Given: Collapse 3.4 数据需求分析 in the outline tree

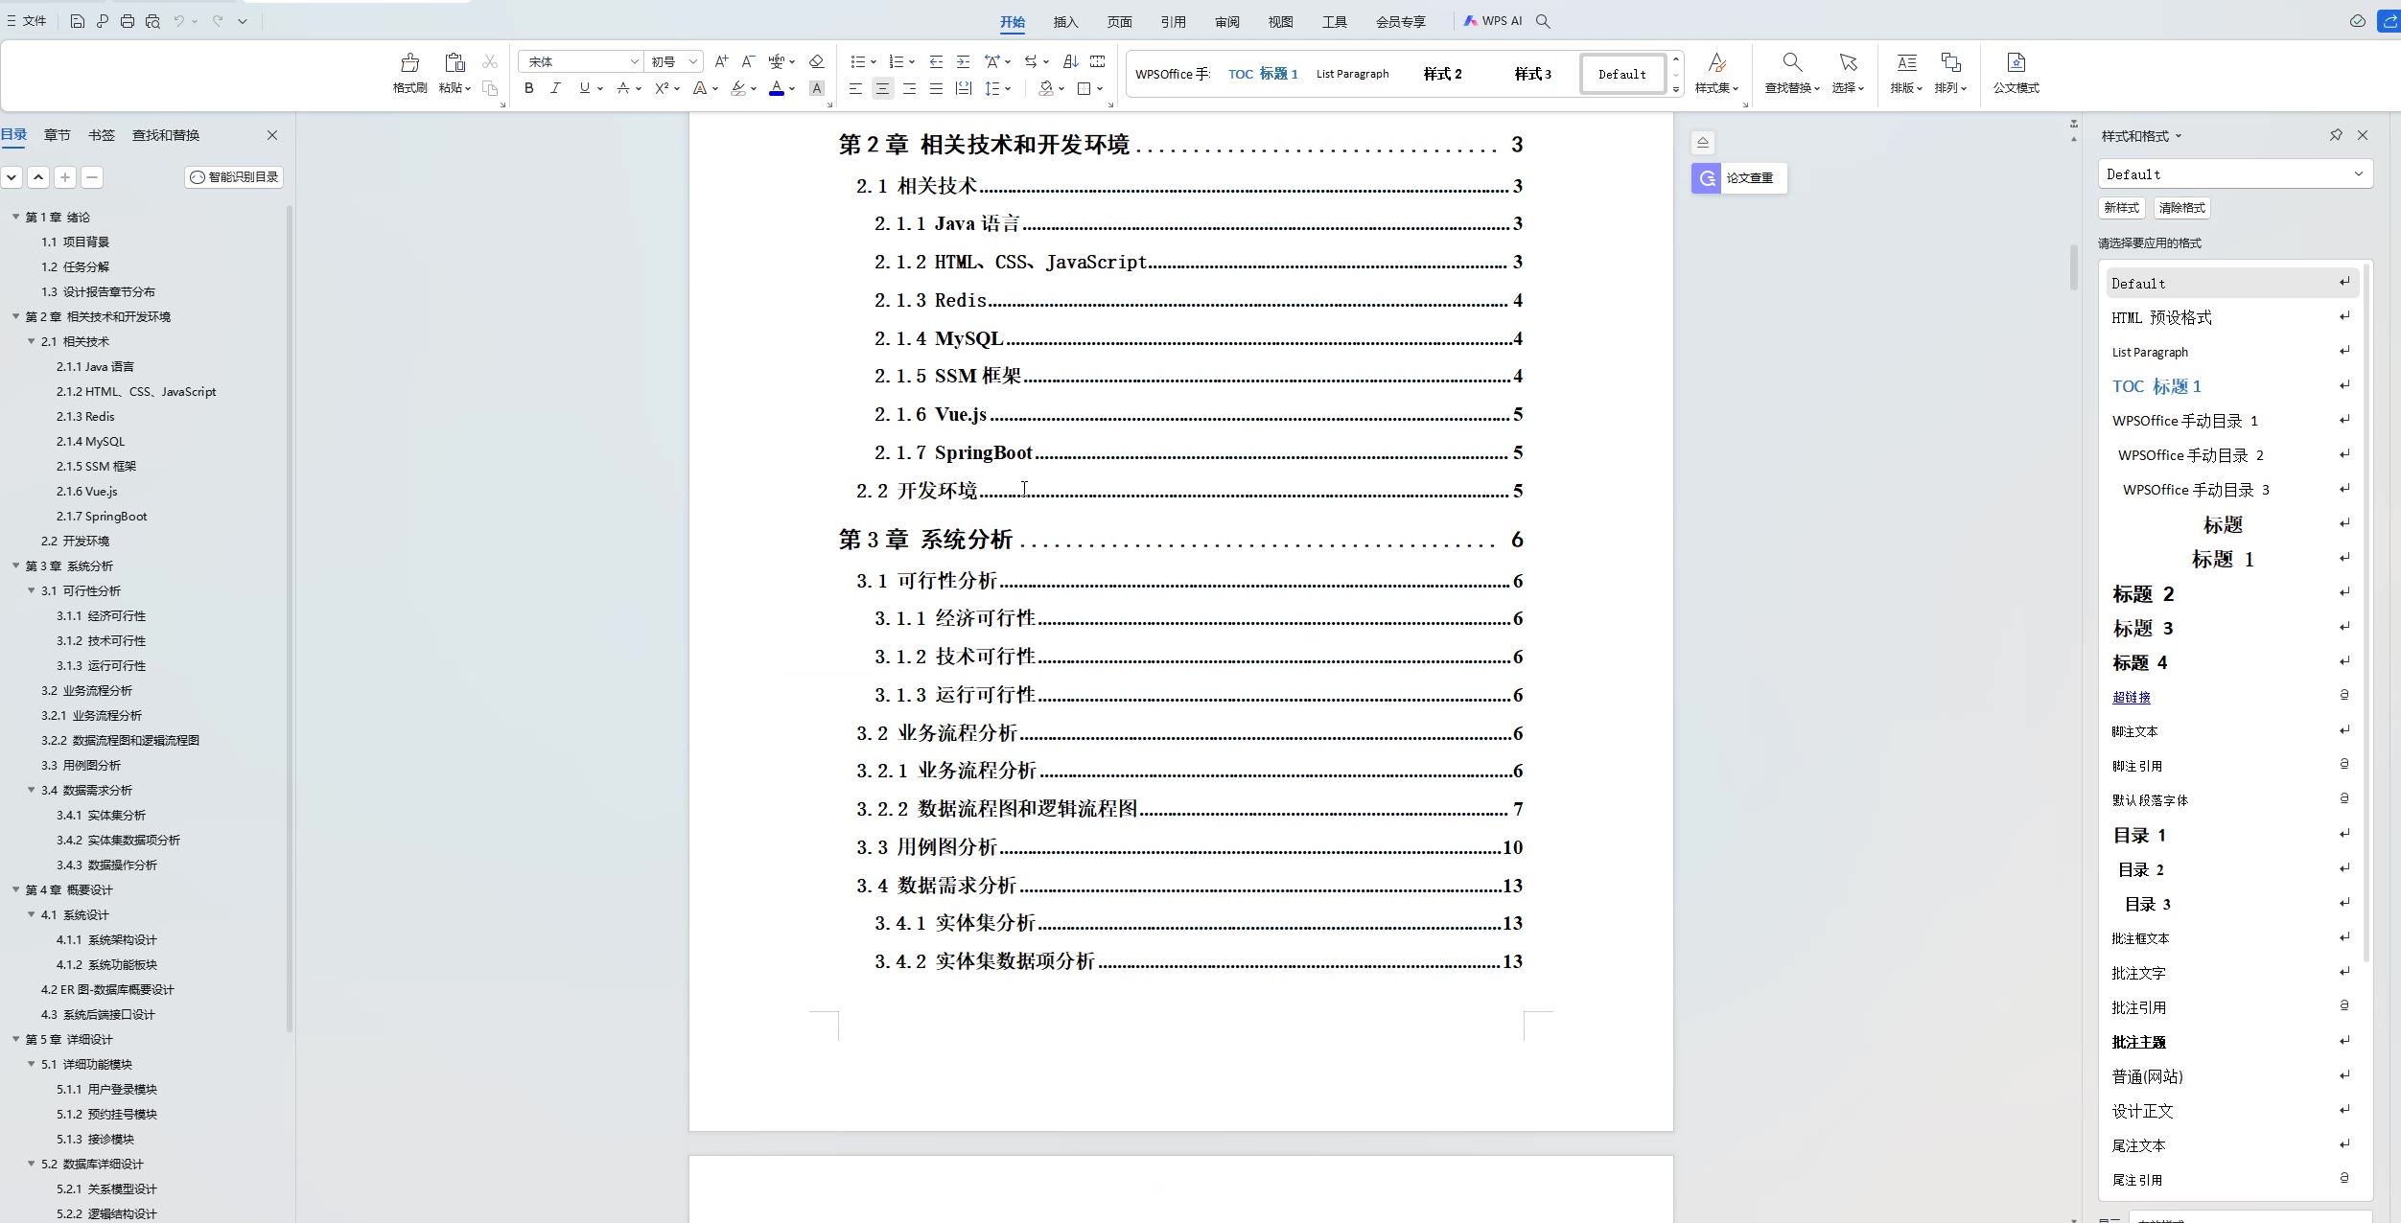Looking at the screenshot, I should click(x=31, y=790).
